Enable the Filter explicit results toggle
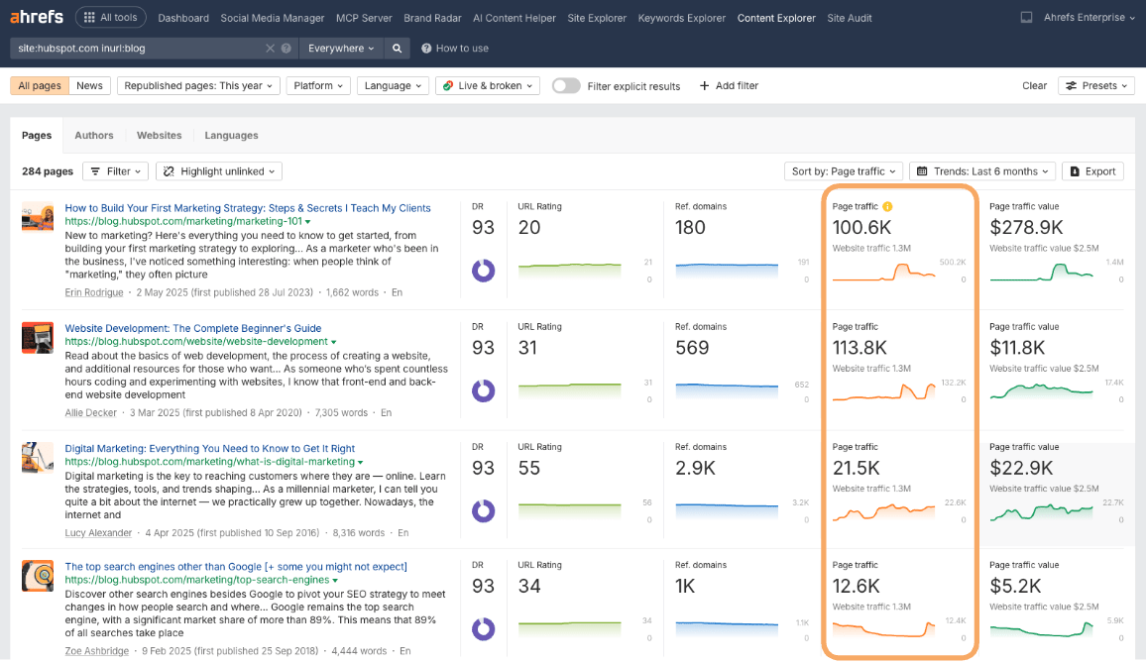The height and width of the screenshot is (665, 1146). (x=566, y=85)
